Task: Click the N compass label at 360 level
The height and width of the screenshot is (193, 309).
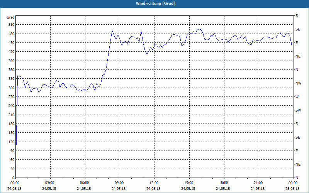Action: tap(297, 70)
